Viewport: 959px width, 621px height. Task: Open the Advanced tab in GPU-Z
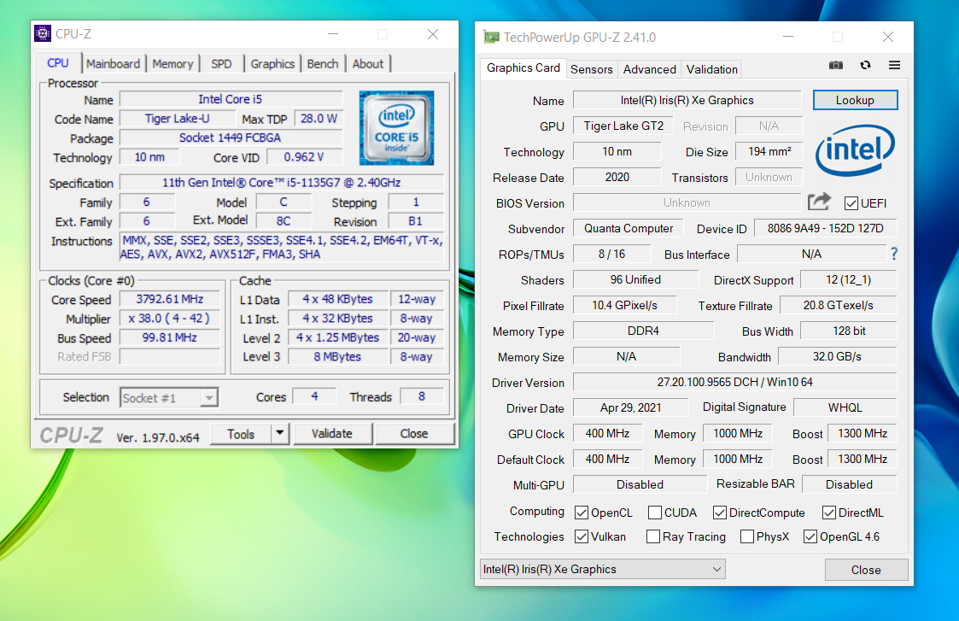point(650,69)
